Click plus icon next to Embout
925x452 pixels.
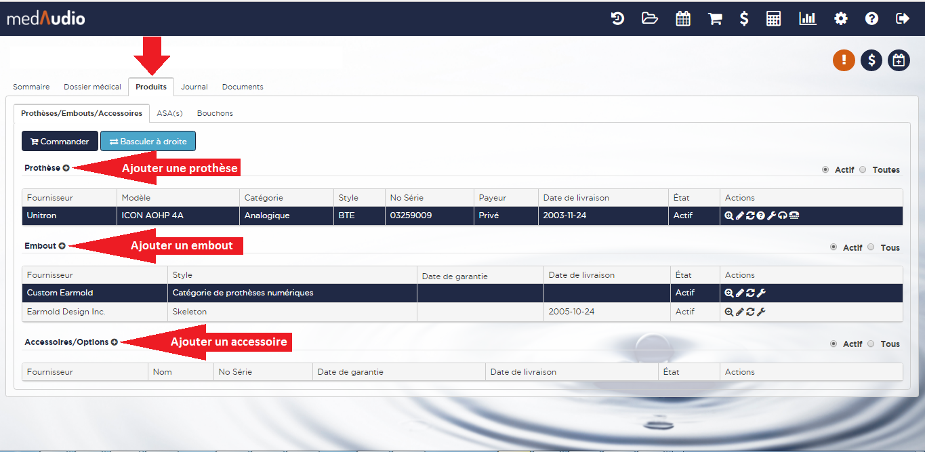click(62, 246)
